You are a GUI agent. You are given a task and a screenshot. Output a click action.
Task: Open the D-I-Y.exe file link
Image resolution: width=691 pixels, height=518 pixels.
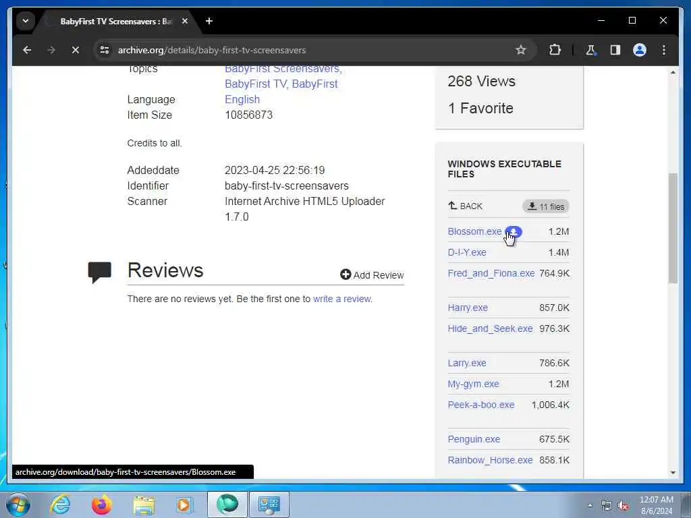[x=467, y=252]
